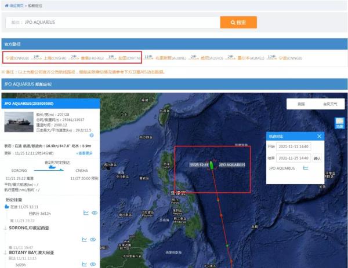Close the track list popup

click(319, 136)
